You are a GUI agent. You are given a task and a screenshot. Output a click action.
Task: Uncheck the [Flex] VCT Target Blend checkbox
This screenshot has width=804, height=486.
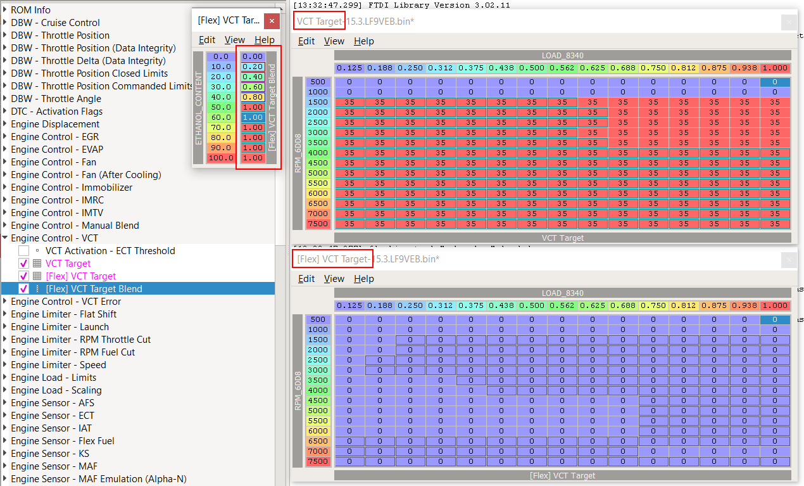[23, 289]
